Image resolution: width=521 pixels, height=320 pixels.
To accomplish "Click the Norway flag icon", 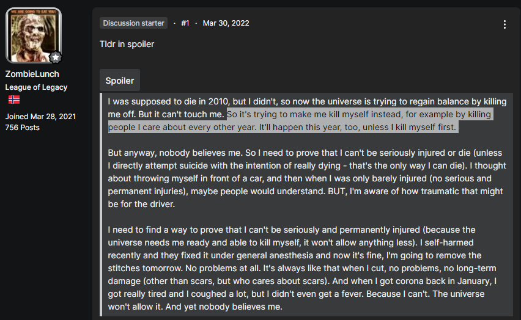I will (14, 100).
